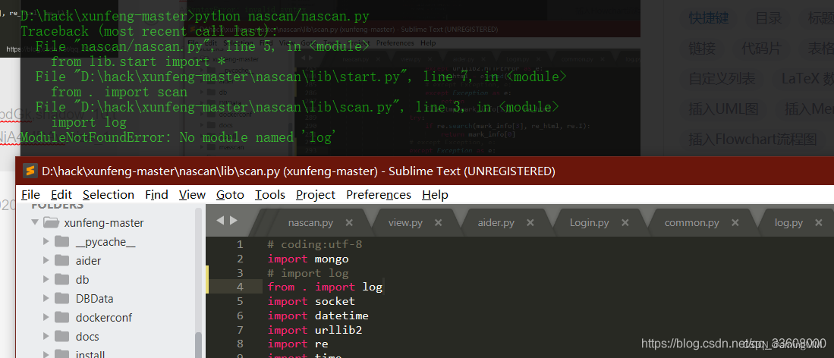Switch to the view.py tab
Image resolution: width=834 pixels, height=358 pixels.
click(x=405, y=222)
